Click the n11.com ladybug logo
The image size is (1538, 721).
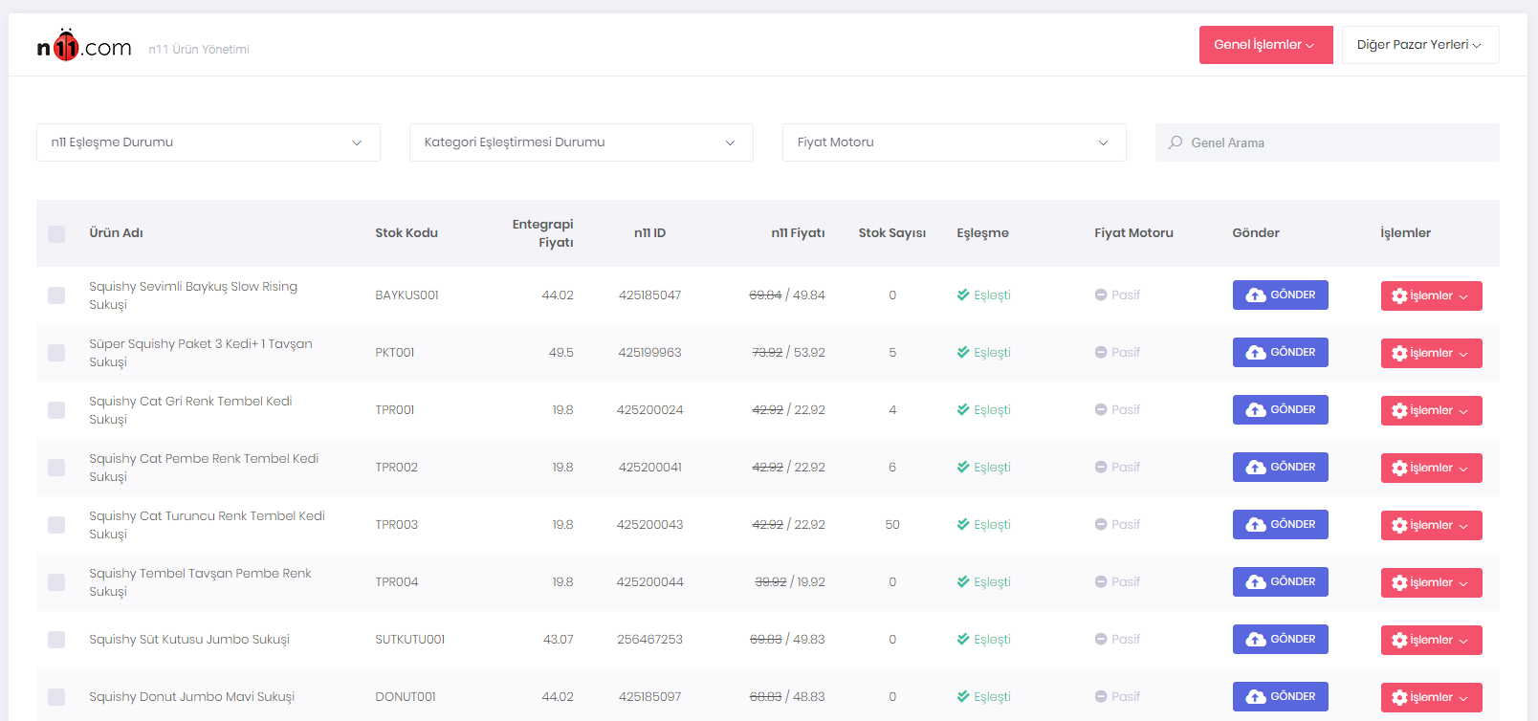[66, 46]
